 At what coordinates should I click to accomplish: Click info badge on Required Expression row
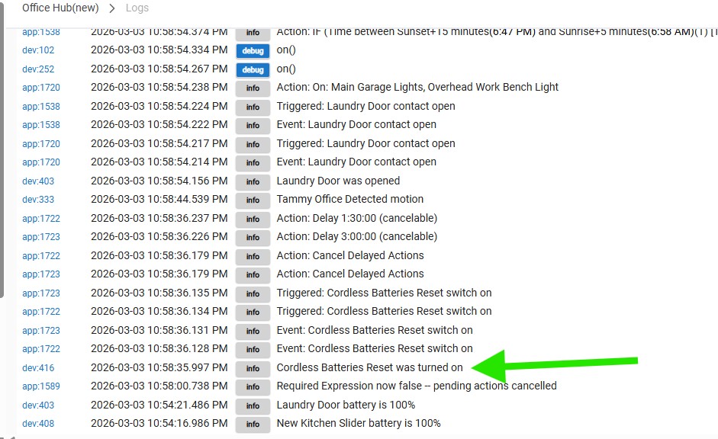click(x=253, y=387)
